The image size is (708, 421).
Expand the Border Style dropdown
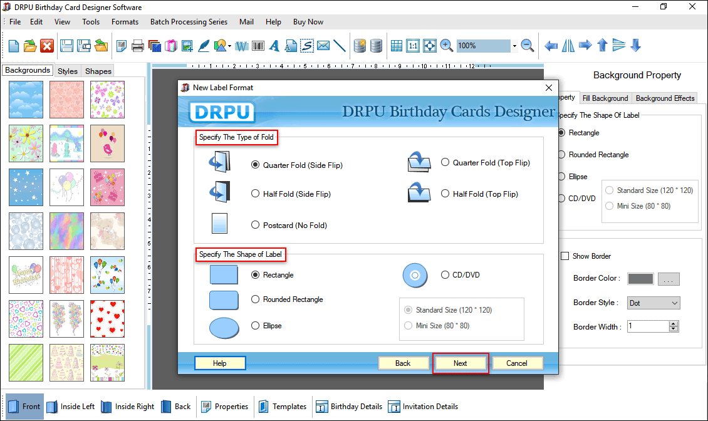(675, 303)
